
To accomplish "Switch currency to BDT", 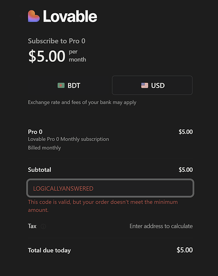I will (69, 86).
